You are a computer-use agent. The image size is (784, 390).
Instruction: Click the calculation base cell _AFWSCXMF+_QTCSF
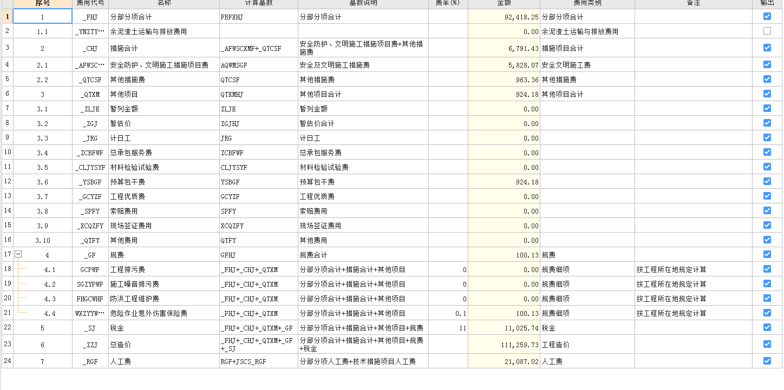coord(258,48)
